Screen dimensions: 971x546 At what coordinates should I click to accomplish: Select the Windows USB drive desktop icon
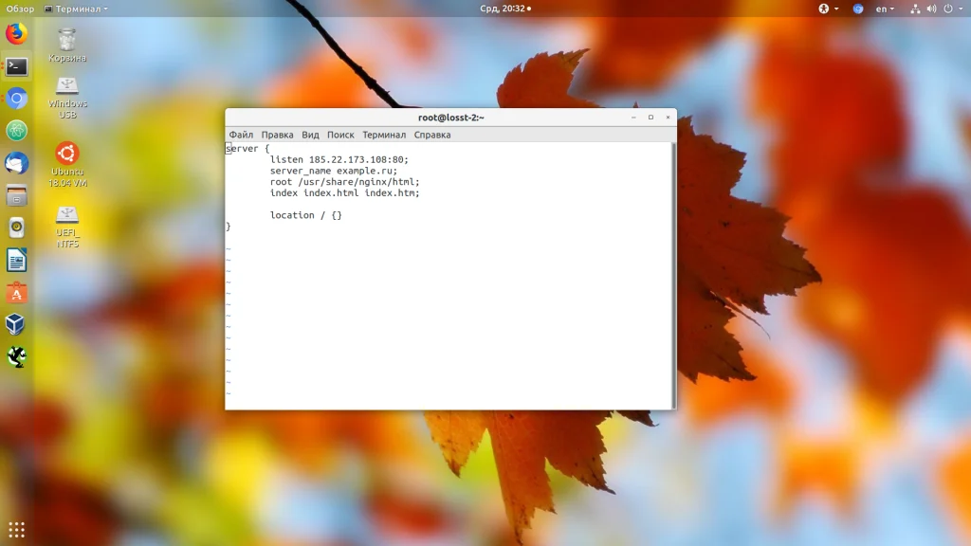point(67,98)
